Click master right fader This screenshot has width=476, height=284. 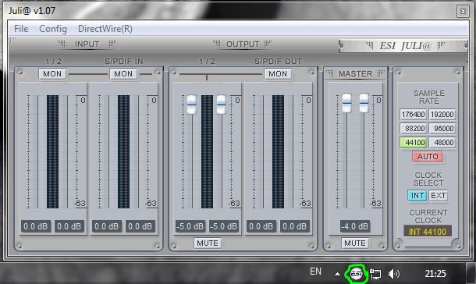364,103
